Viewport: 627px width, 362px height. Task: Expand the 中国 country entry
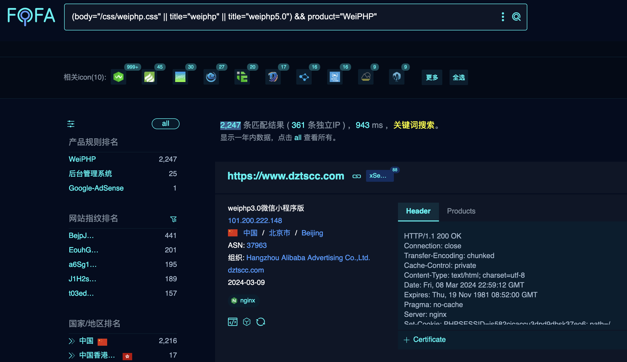[71, 341]
